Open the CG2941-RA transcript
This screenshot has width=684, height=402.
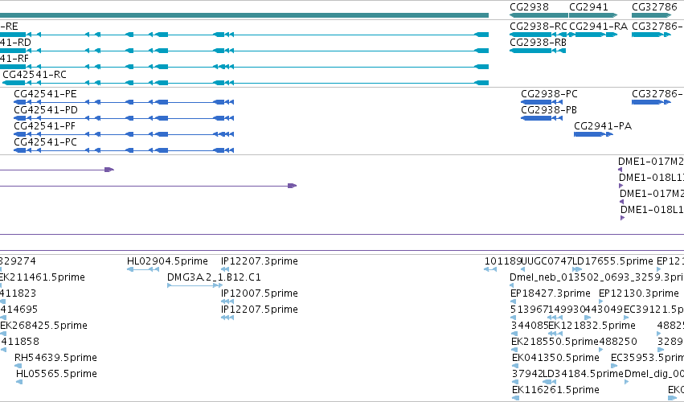(598, 27)
